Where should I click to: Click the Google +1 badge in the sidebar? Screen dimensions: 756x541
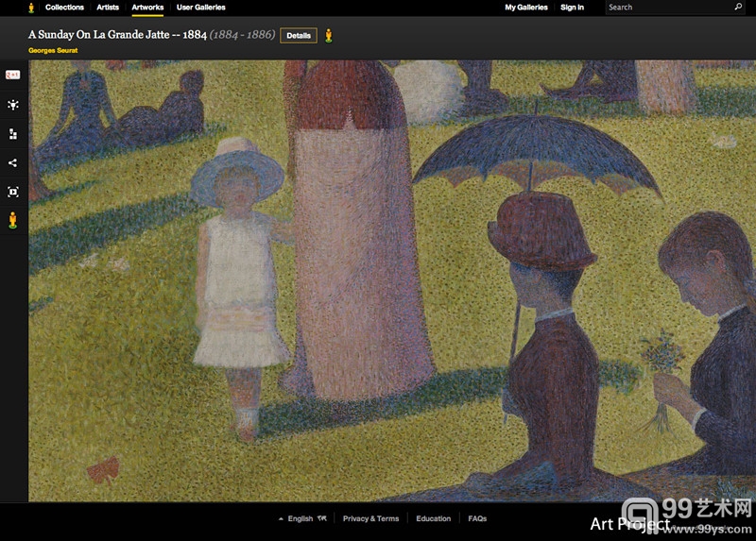coord(12,75)
